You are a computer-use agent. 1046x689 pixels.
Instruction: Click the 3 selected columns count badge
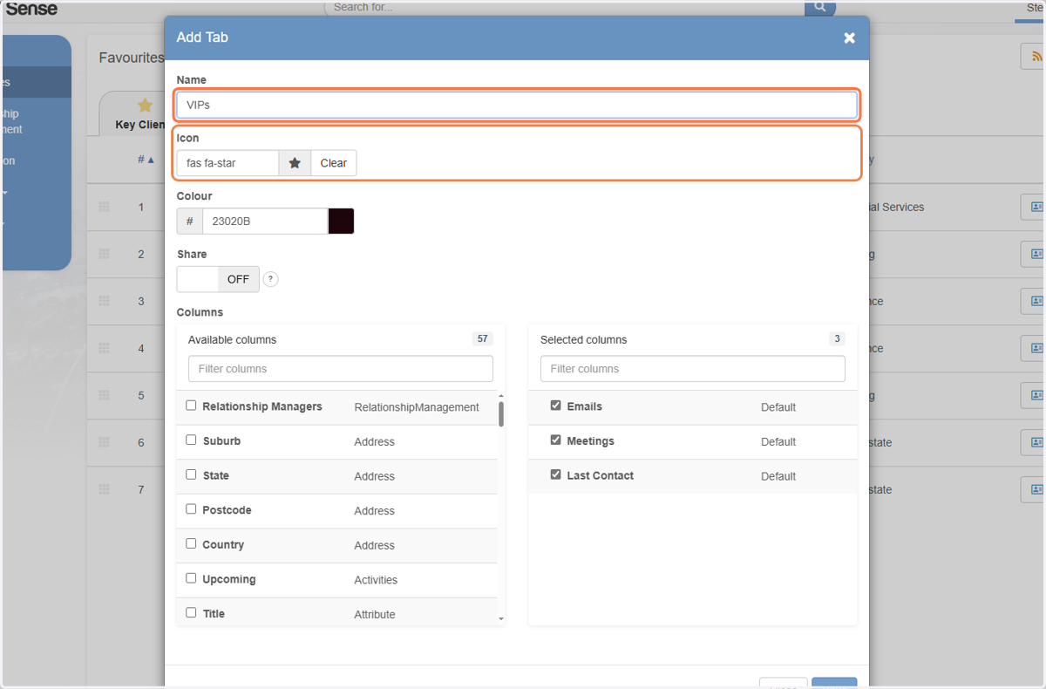point(837,339)
